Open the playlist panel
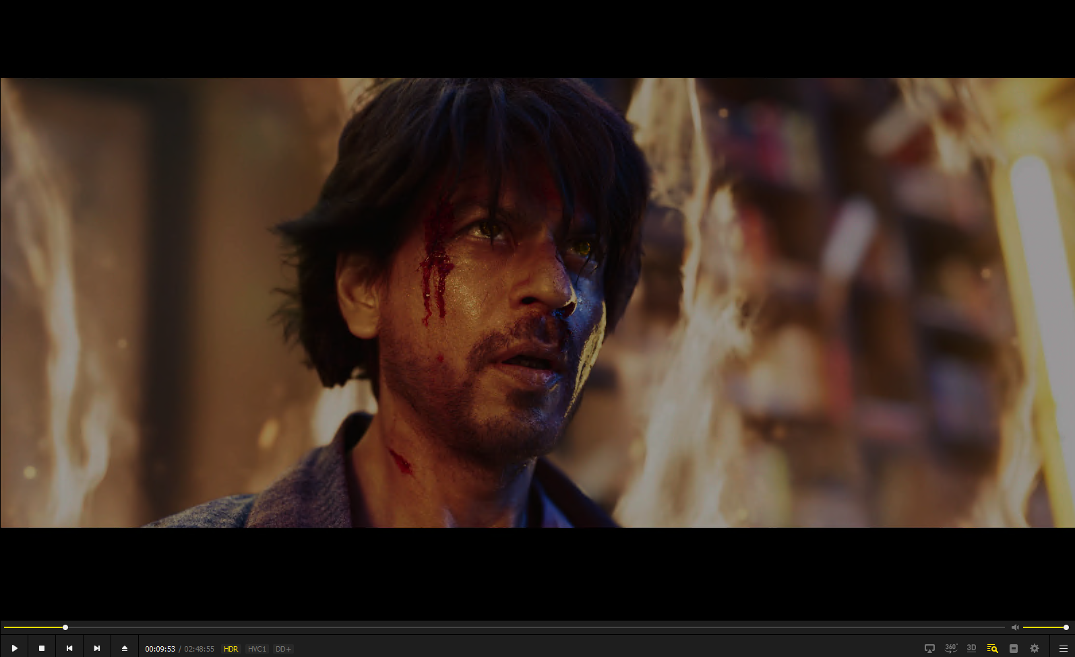The height and width of the screenshot is (657, 1075). [1013, 648]
